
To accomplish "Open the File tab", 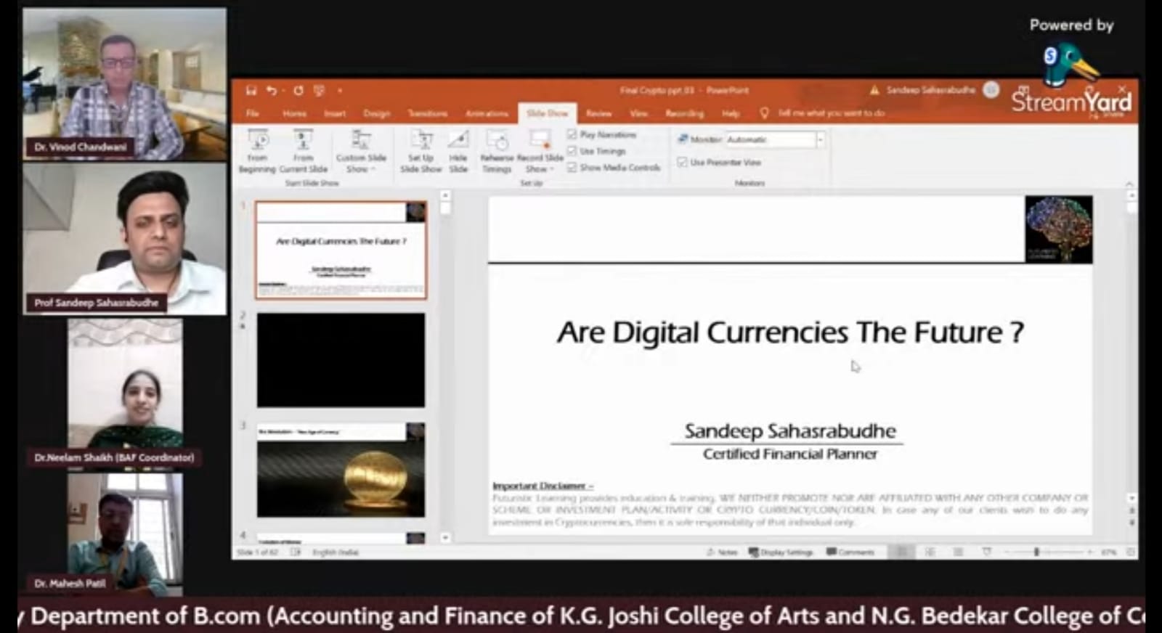I will 252,113.
